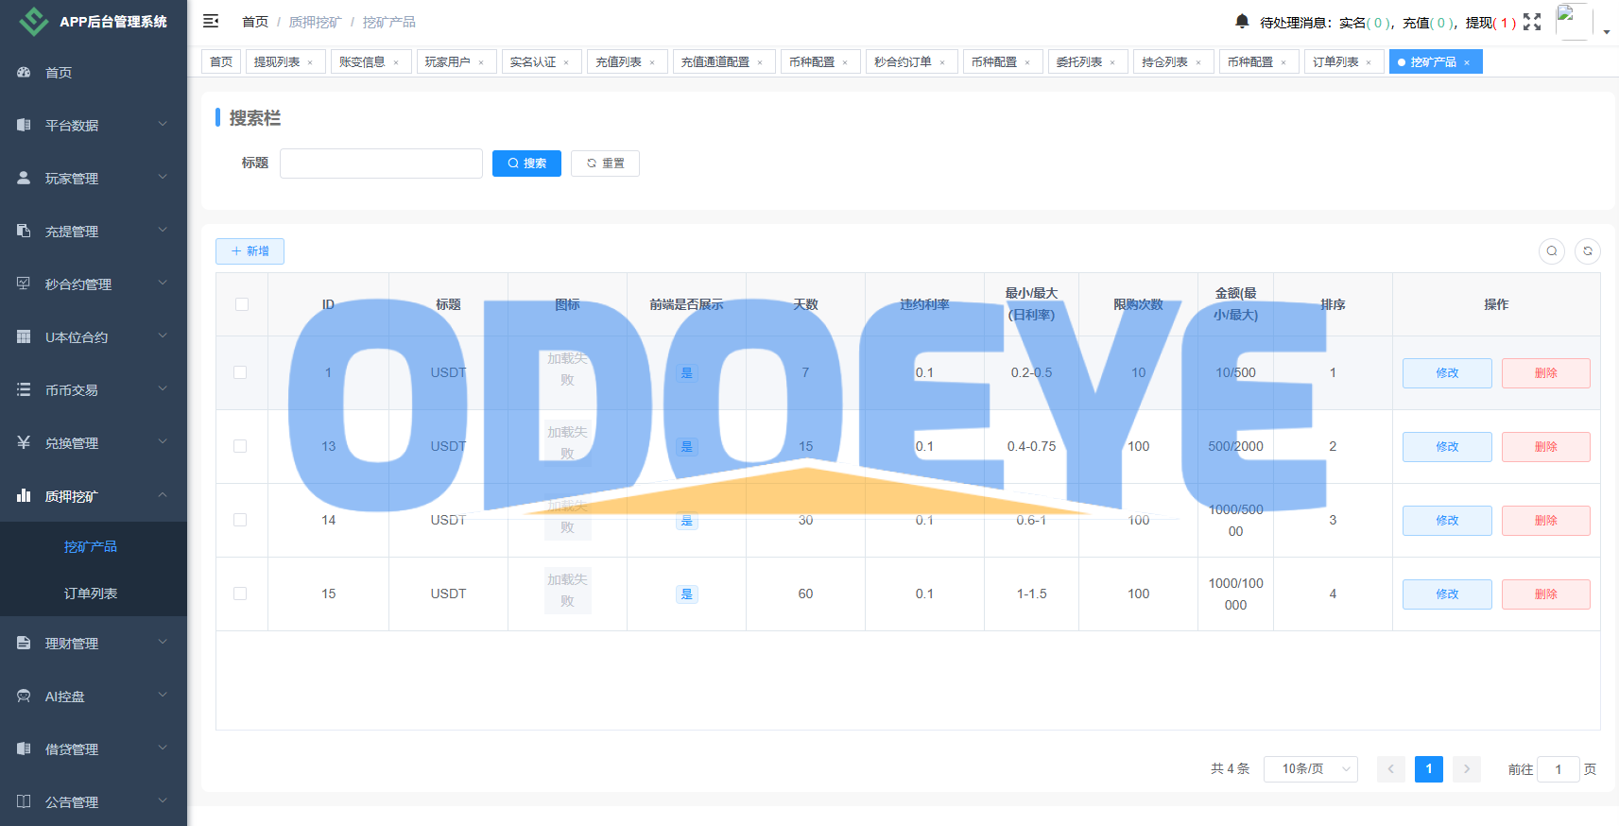Close the 实名认证 tab
1619x826 pixels.
click(x=566, y=62)
